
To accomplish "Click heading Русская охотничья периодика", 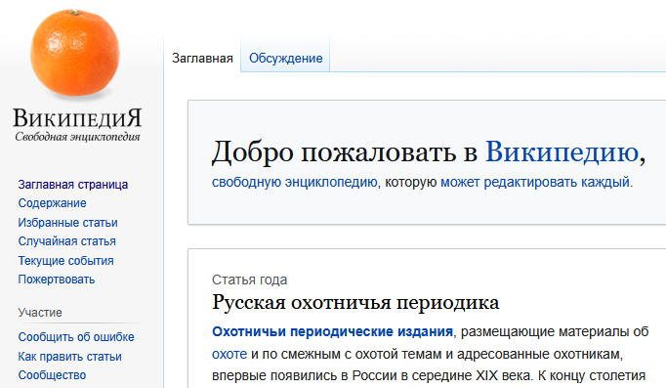I will (x=355, y=303).
